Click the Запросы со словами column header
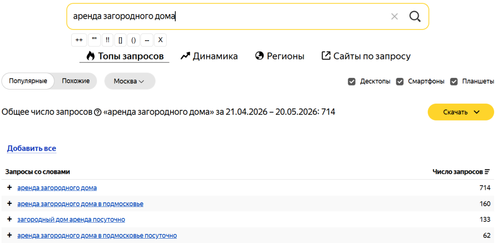This screenshot has height=243, width=496. [x=38, y=172]
